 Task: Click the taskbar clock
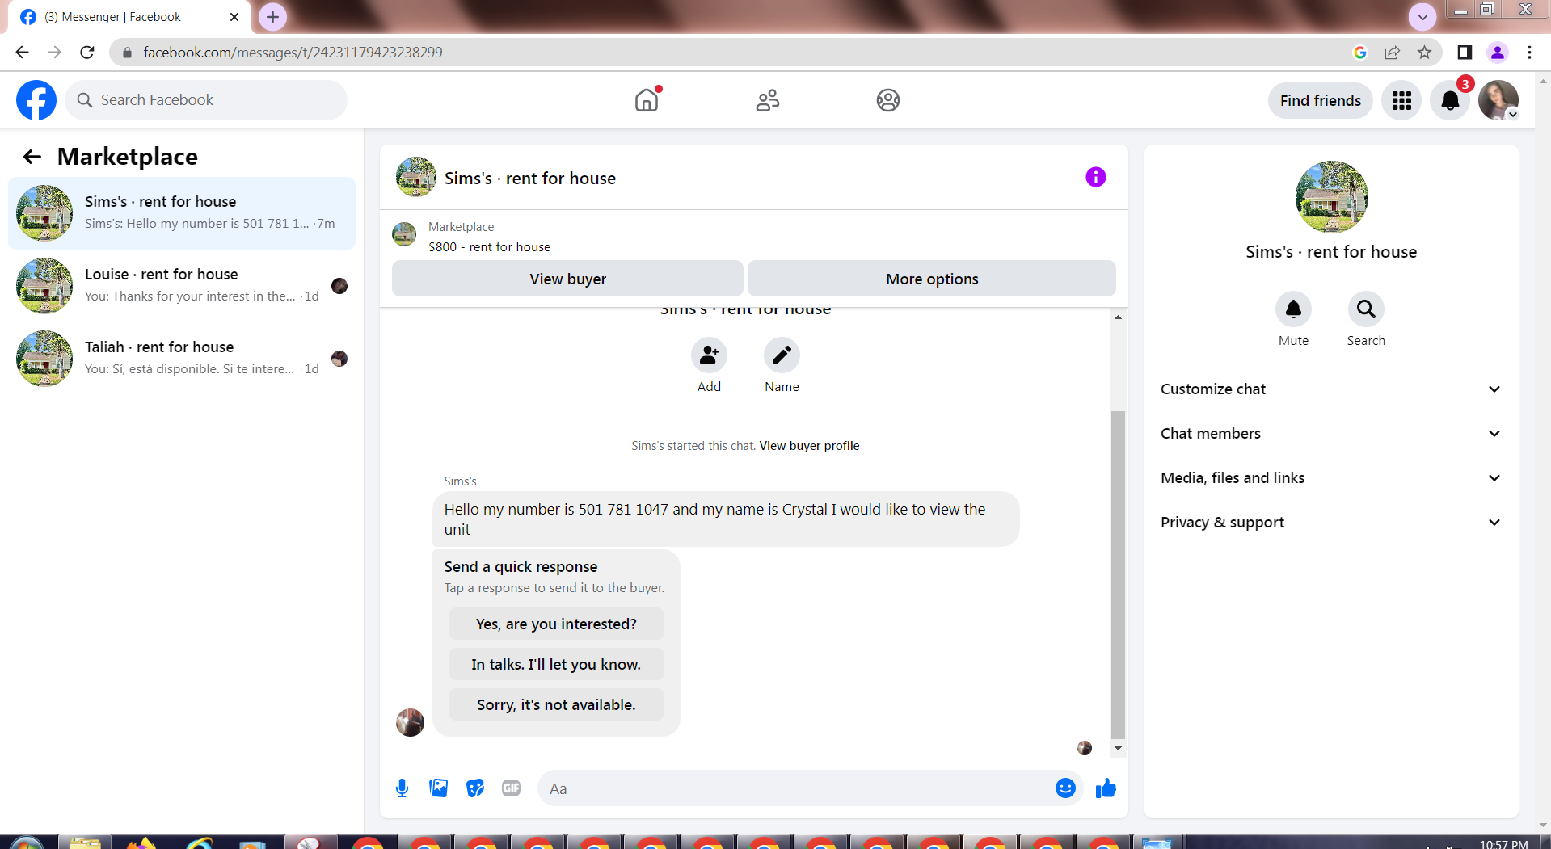click(x=1503, y=843)
